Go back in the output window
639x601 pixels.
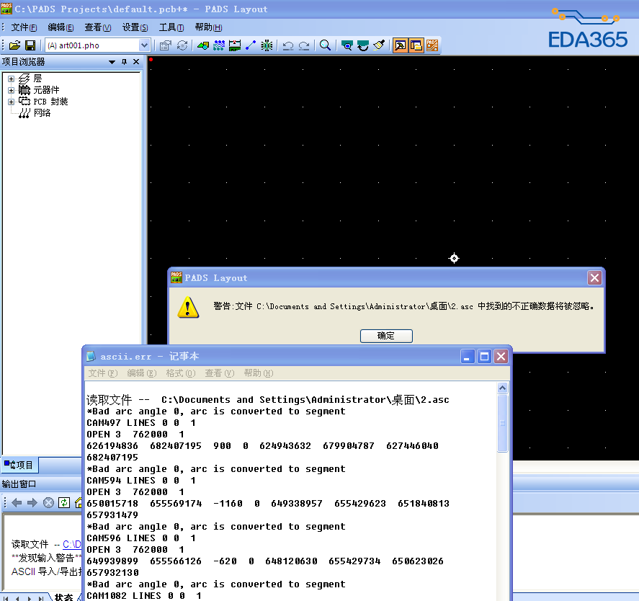[17, 503]
